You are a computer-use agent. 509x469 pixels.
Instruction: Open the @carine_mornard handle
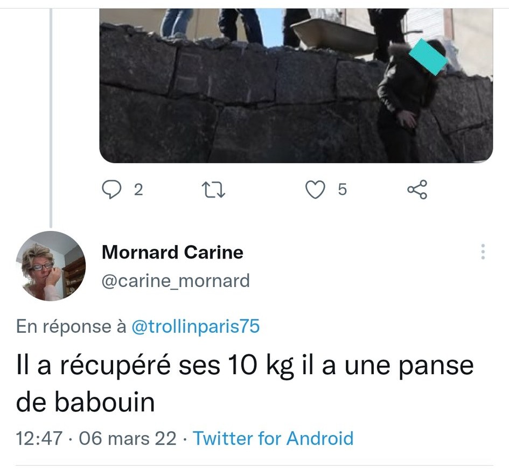click(176, 281)
